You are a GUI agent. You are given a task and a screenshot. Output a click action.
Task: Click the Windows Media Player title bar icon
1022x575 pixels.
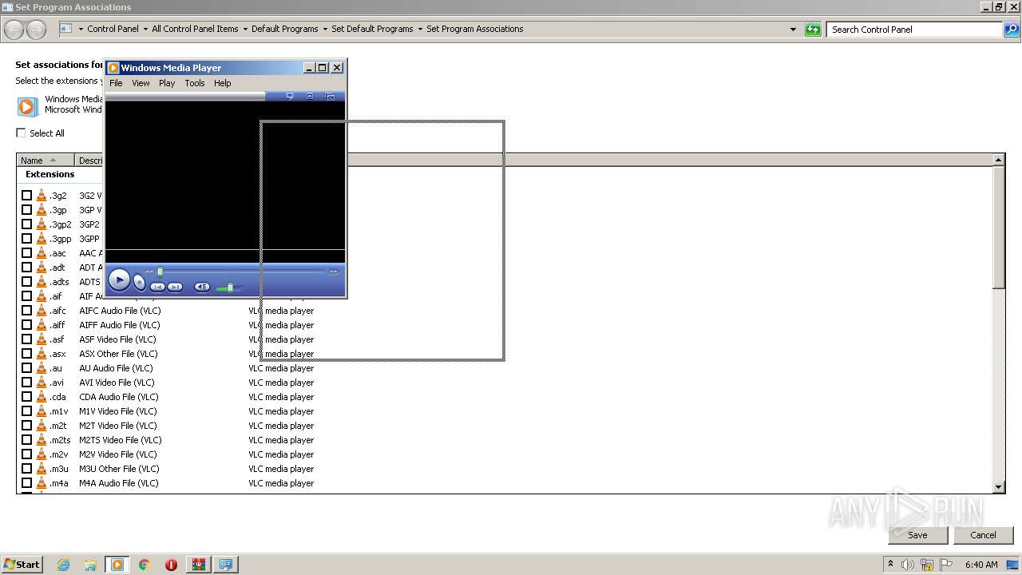(x=113, y=68)
